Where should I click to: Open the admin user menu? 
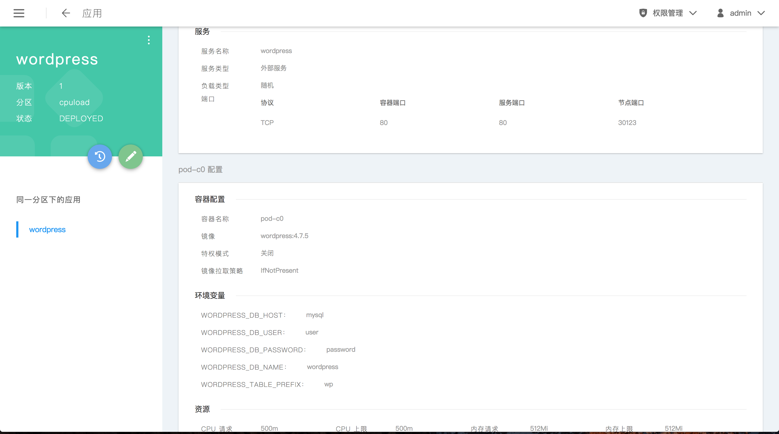740,13
